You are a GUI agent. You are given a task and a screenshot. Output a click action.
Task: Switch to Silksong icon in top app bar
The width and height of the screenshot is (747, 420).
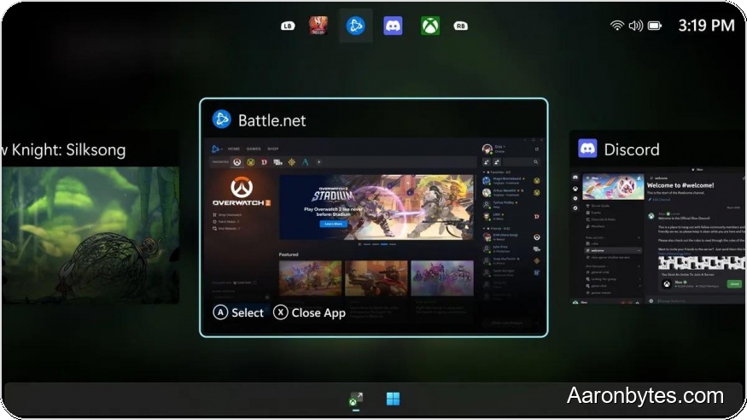(x=318, y=26)
